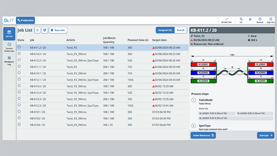Open the user profile icon
The image size is (277, 156).
point(250,20)
